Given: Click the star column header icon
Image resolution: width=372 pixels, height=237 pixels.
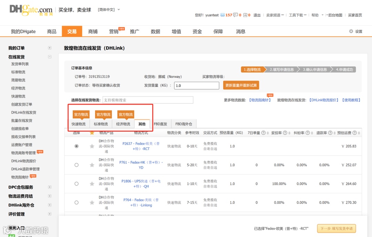Looking at the screenshot, I should pos(92,133).
